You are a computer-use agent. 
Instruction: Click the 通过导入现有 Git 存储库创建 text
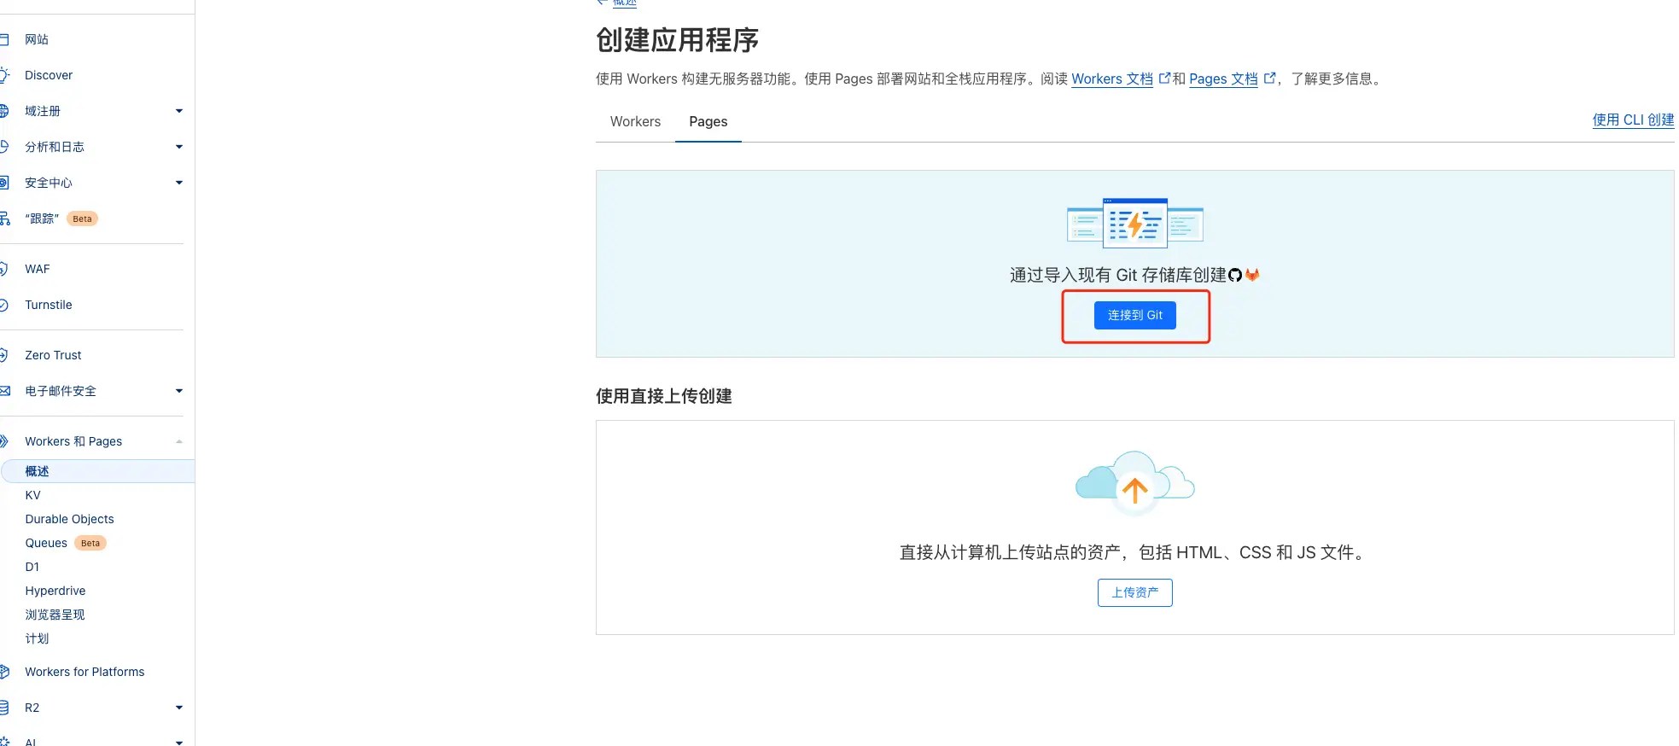[x=1117, y=275]
